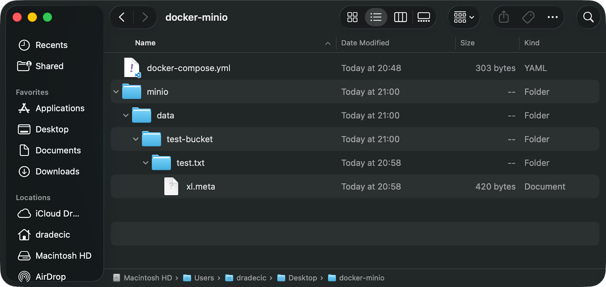Open Desktop in the sidebar
This screenshot has width=606, height=287.
pos(43,129)
